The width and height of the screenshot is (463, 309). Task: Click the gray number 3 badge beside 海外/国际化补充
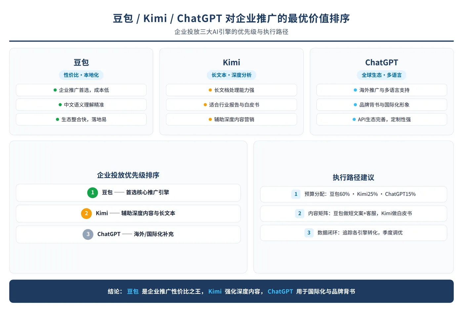coord(88,234)
